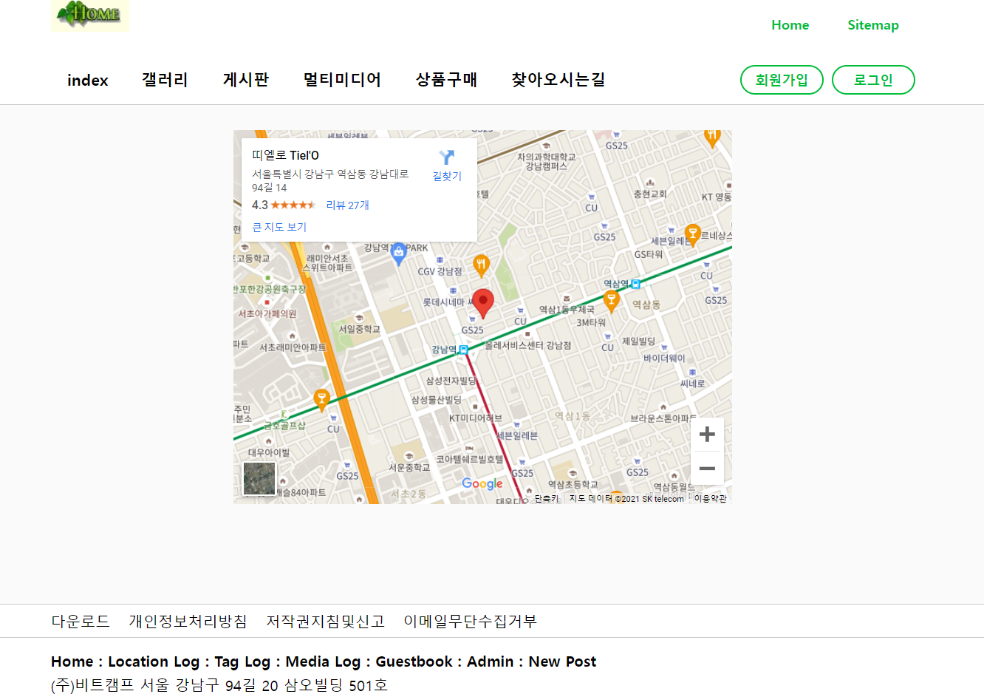Click the red Tiel'O location pin
The image size is (984, 694).
tap(482, 304)
